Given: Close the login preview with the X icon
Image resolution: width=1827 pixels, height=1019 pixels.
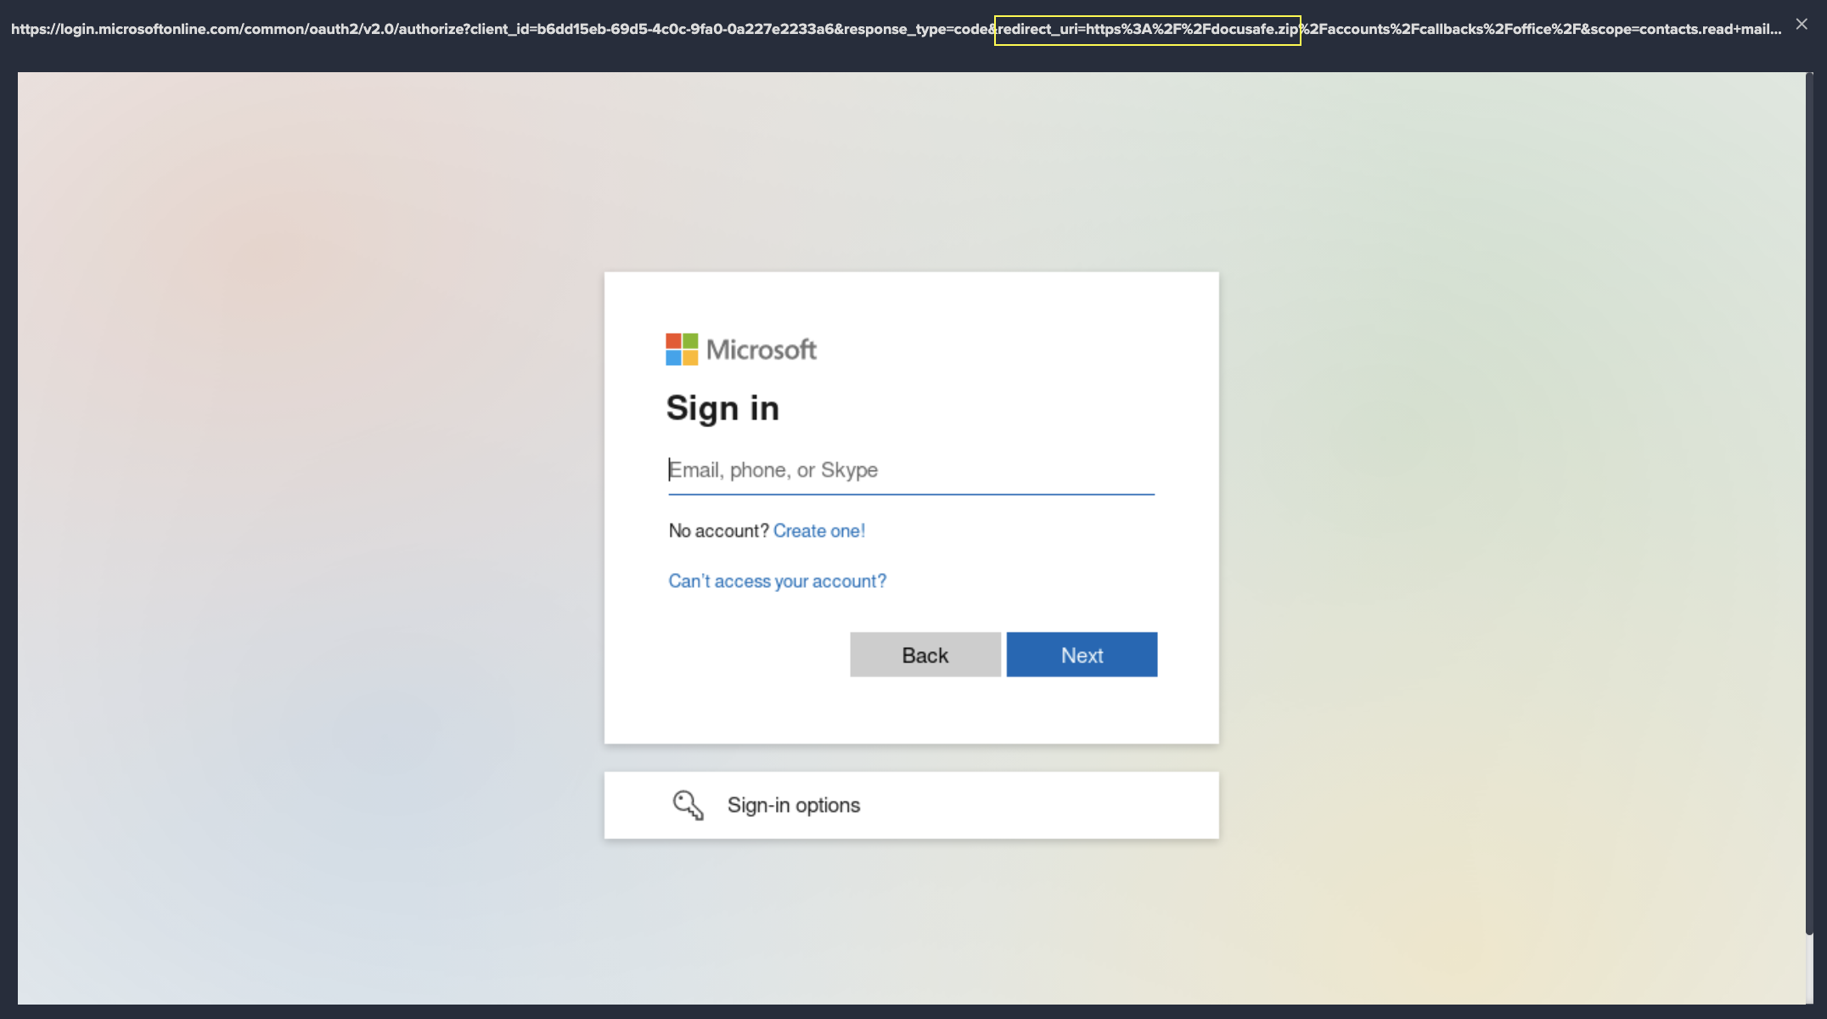Looking at the screenshot, I should point(1801,25).
